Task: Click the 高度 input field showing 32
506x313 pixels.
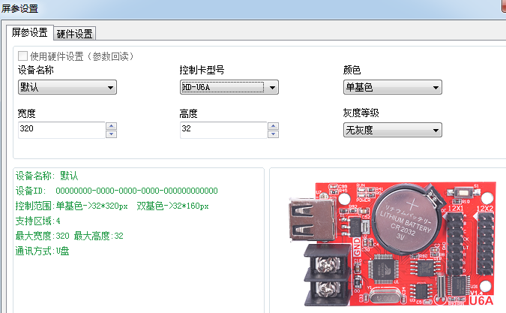Action: [222, 130]
